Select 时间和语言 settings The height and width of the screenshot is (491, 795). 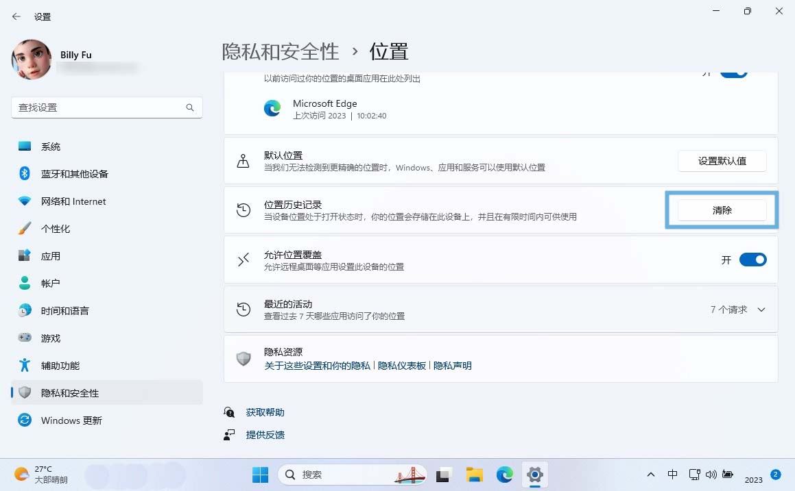[x=66, y=310]
